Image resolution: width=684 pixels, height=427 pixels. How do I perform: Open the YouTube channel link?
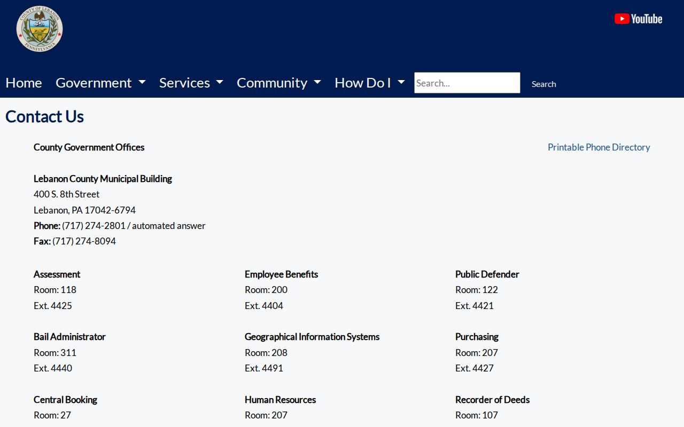tap(638, 19)
